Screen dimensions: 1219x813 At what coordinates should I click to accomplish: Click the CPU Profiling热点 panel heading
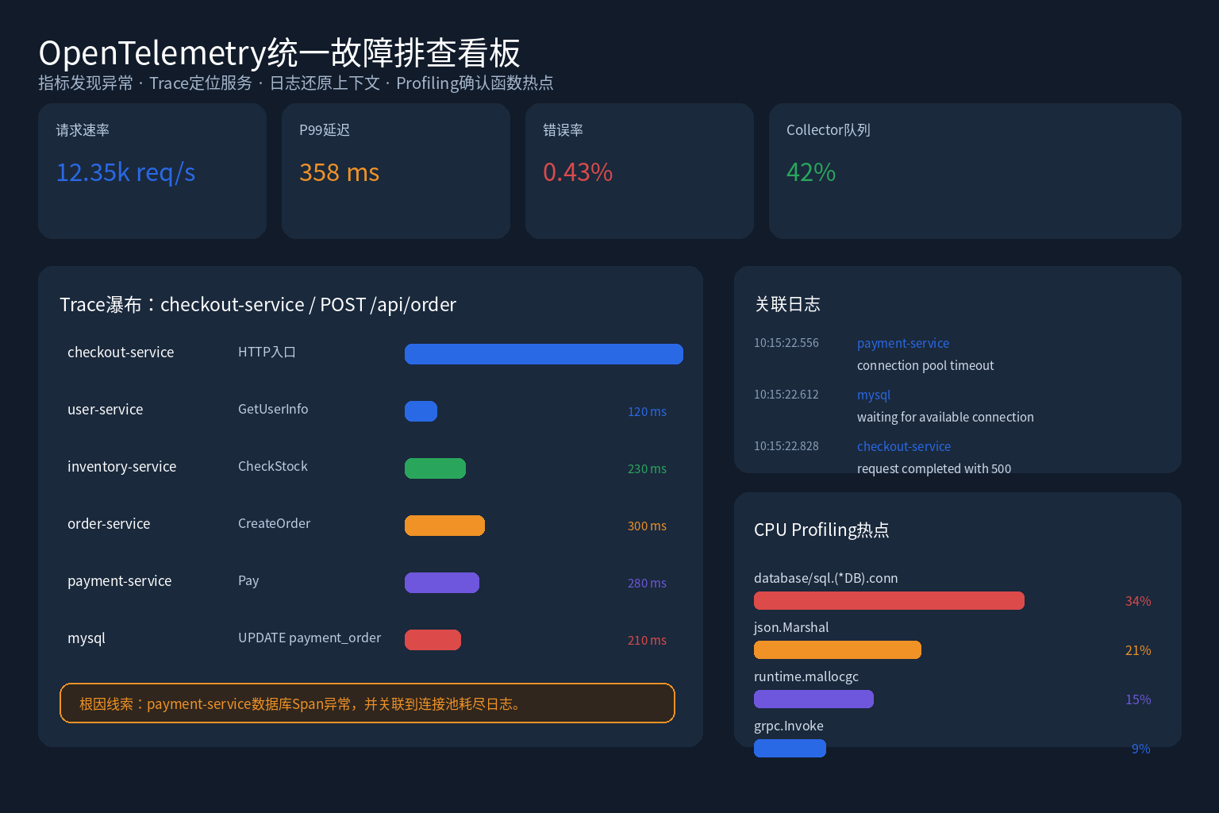click(x=821, y=530)
